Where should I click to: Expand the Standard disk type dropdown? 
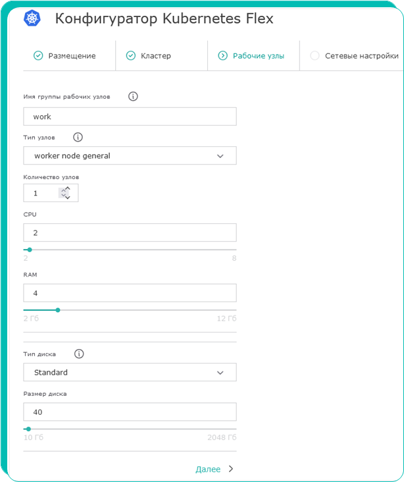130,373
